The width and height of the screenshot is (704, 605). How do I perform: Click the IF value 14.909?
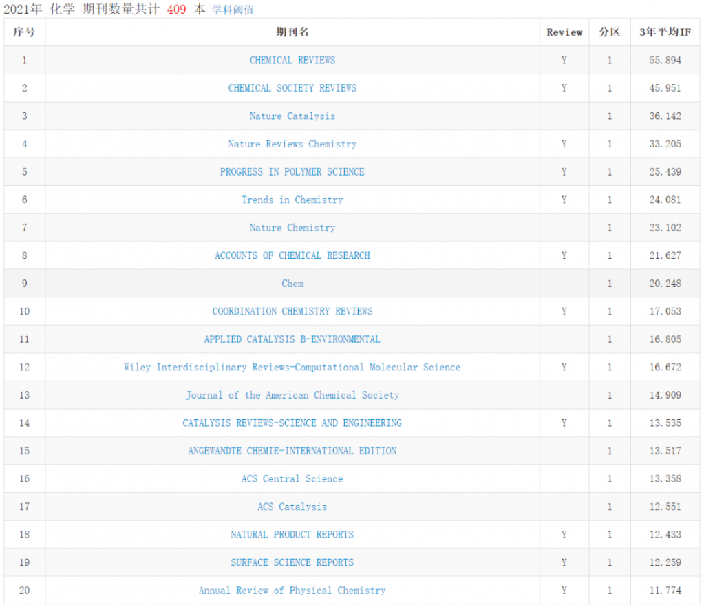coord(665,395)
